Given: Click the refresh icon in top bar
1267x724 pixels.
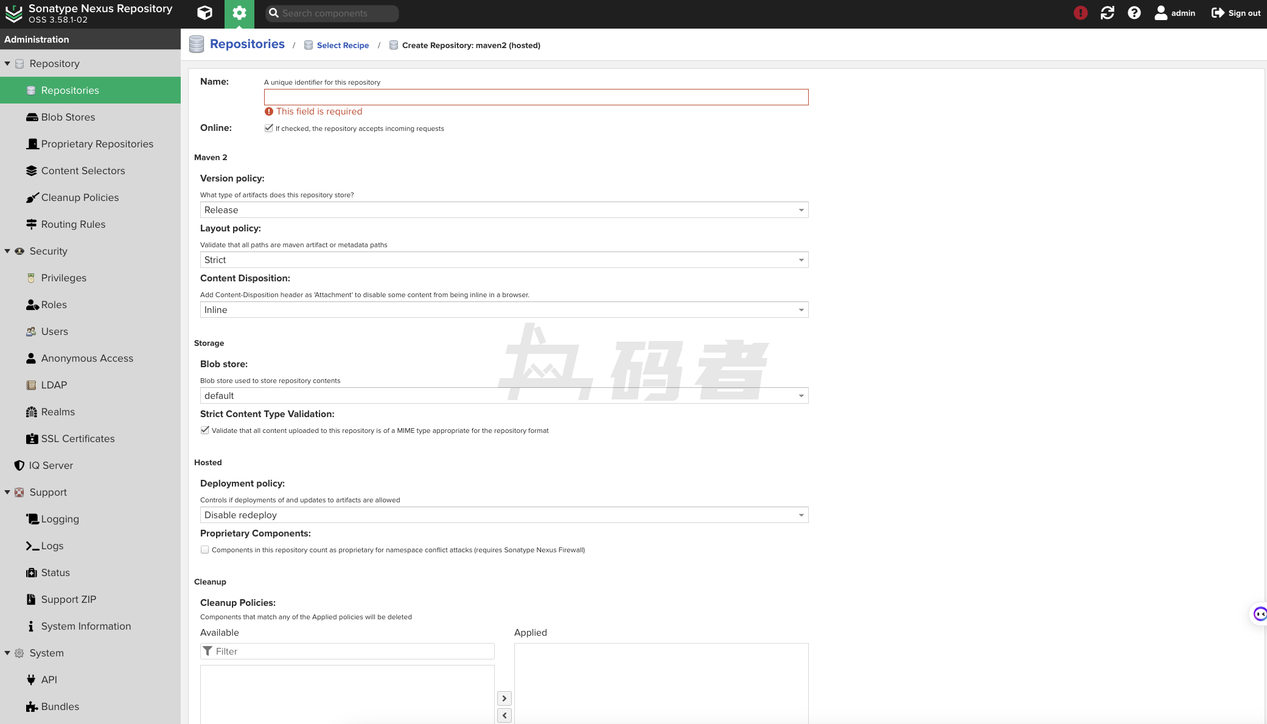Looking at the screenshot, I should pyautogui.click(x=1107, y=13).
